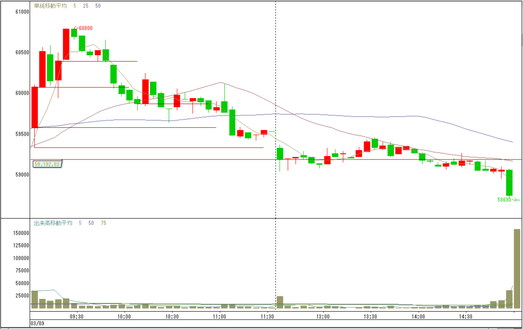
Task: Click the 11:30 time axis label
Action: coord(267,316)
